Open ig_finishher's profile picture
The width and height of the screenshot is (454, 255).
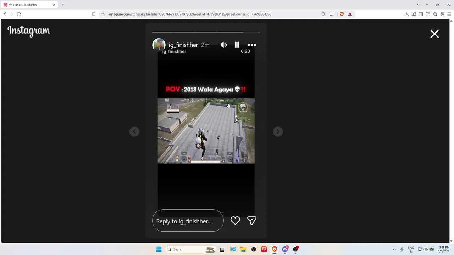point(159,45)
